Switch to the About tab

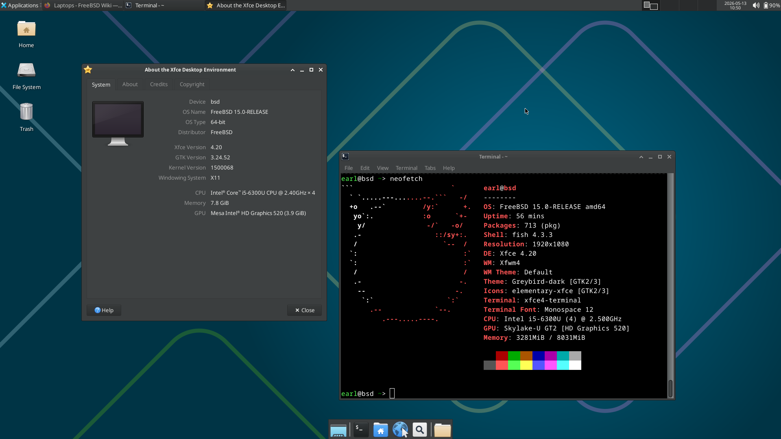130,84
